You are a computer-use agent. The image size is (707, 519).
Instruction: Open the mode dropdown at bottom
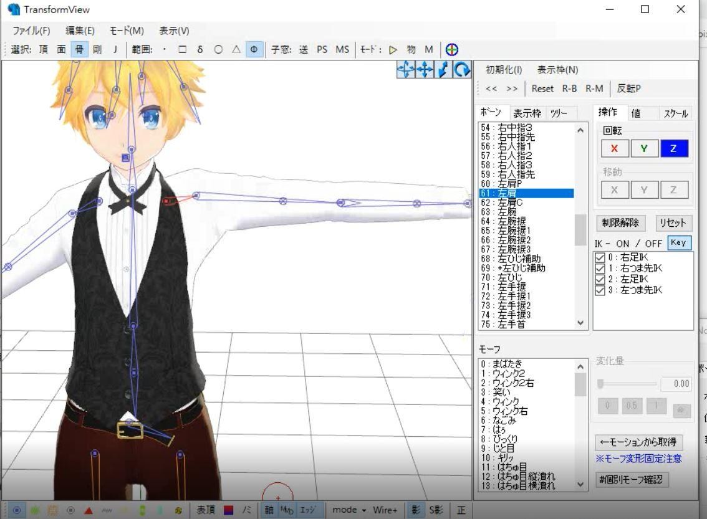click(x=353, y=509)
